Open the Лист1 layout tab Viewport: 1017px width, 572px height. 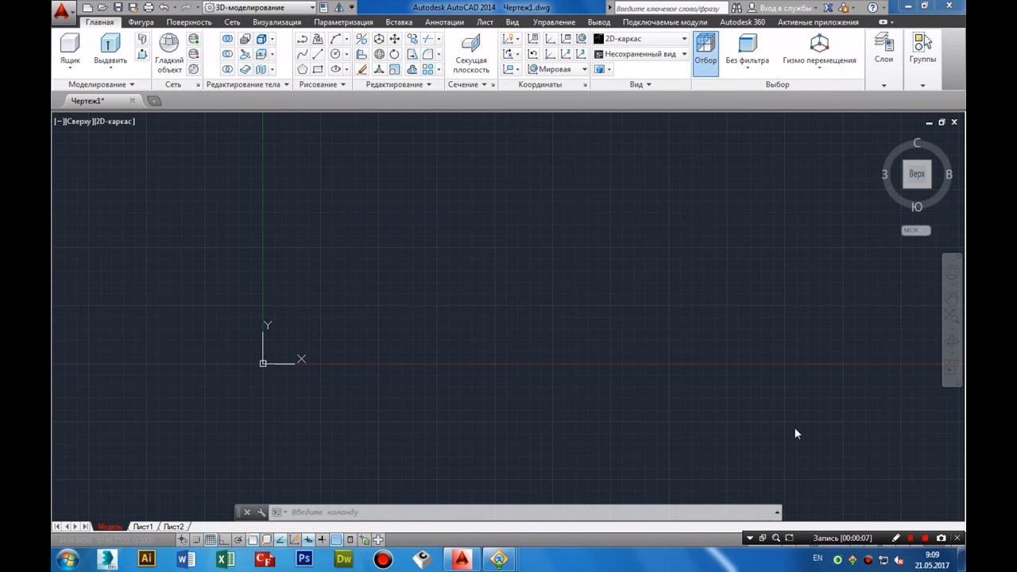(x=143, y=527)
